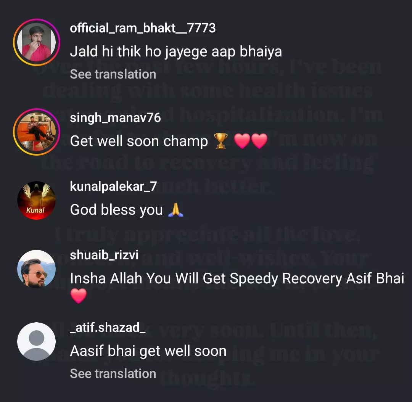
Task: Open kunalpalekar_7 Kunal avatar
Action: click(37, 200)
